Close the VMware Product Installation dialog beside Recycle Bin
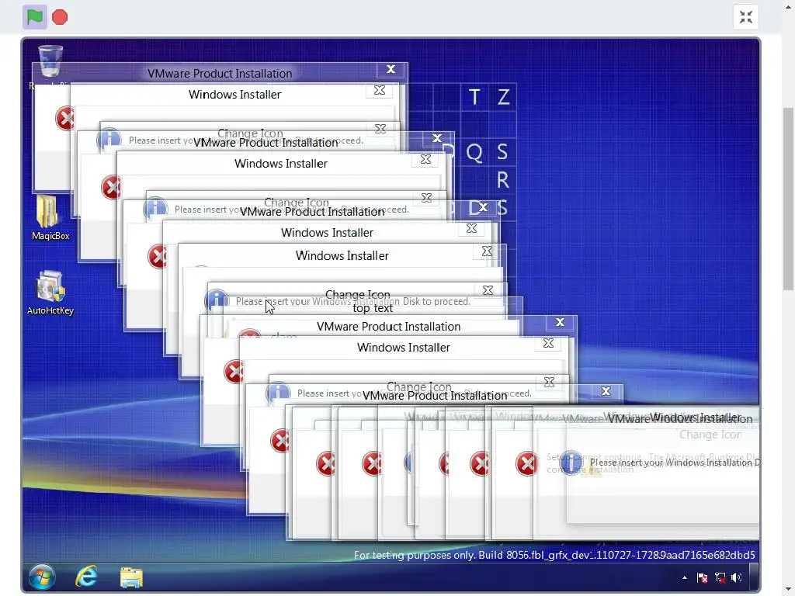795x596 pixels. pos(391,69)
